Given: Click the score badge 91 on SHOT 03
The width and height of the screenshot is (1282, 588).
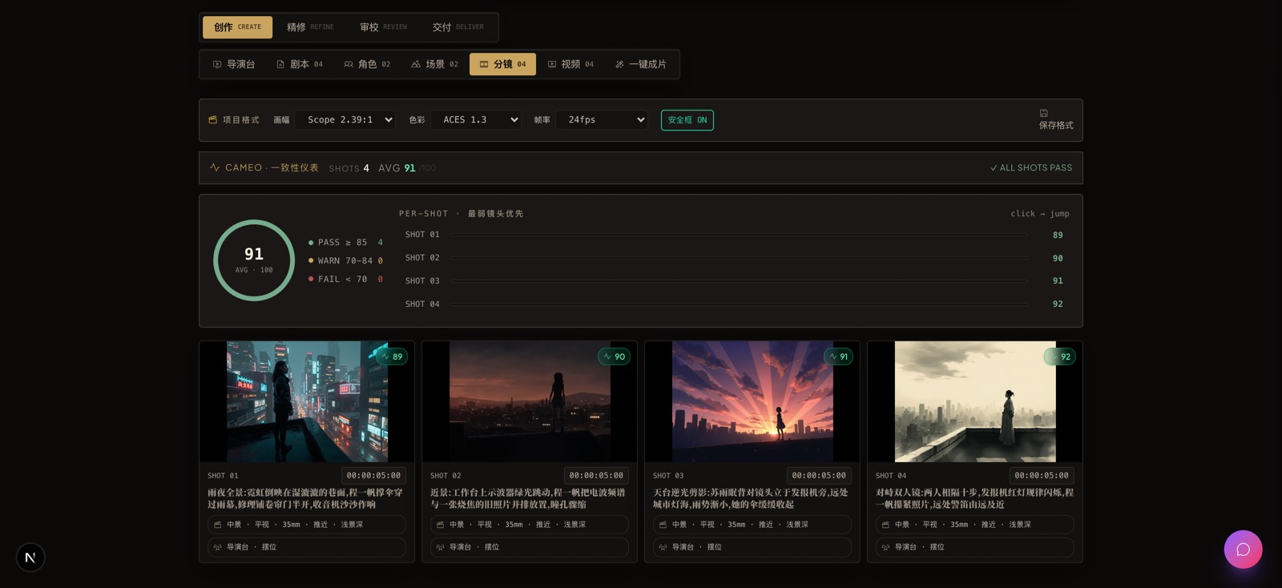Looking at the screenshot, I should click(838, 356).
